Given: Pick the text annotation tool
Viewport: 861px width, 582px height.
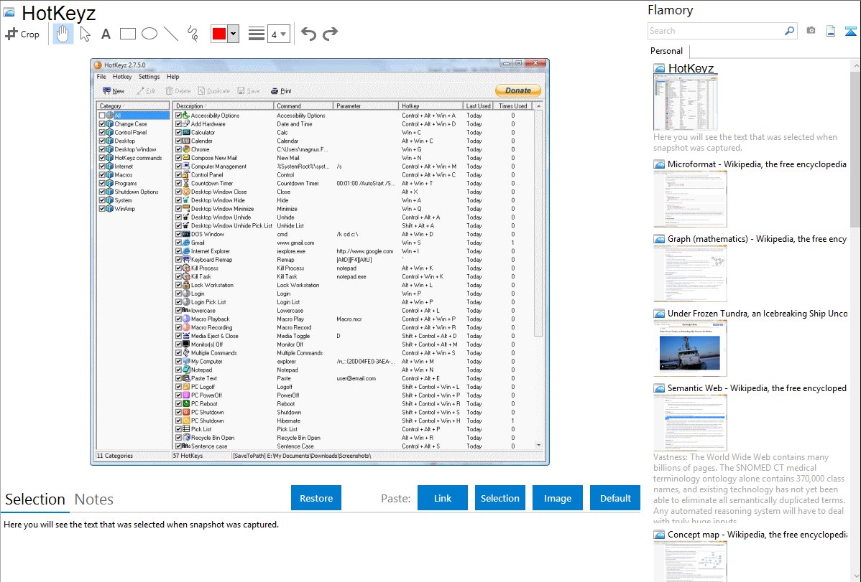Looking at the screenshot, I should click(x=106, y=34).
